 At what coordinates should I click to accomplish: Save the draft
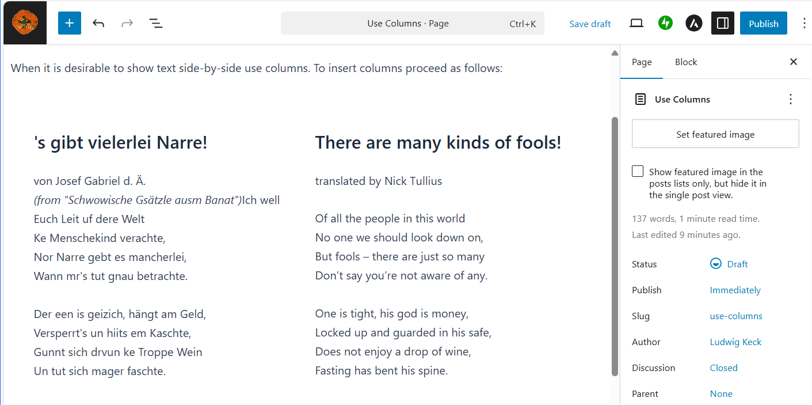click(590, 24)
